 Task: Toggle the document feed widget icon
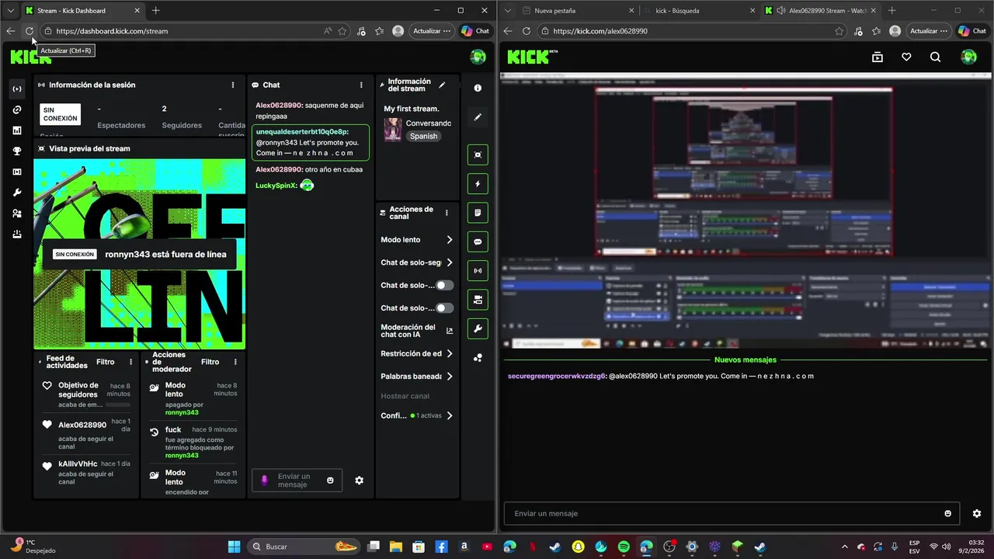pos(478,213)
